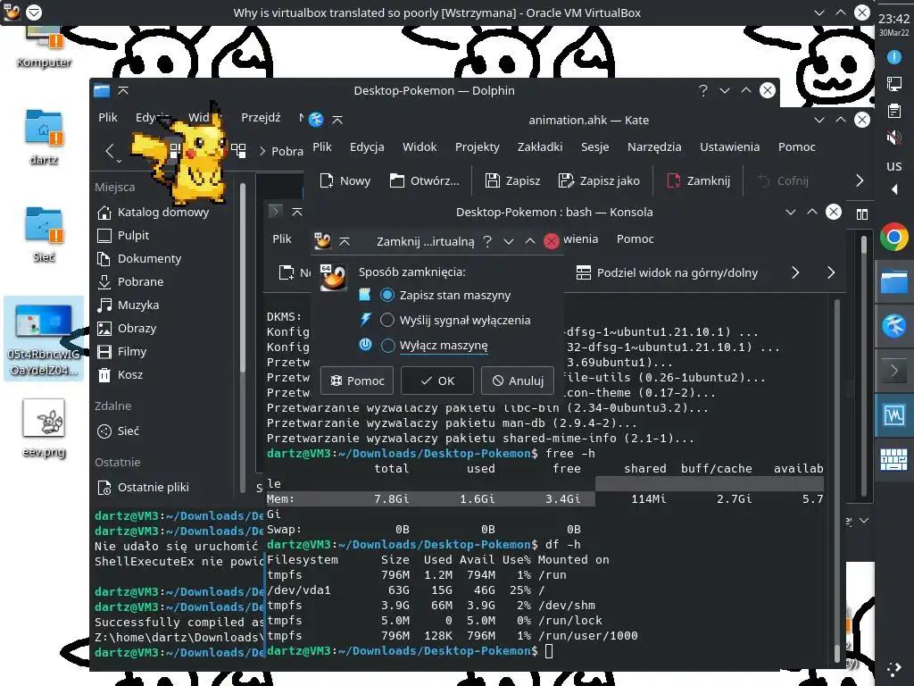Click Zapisz jako in Kate toolbar
This screenshot has width=914, height=686.
click(599, 180)
